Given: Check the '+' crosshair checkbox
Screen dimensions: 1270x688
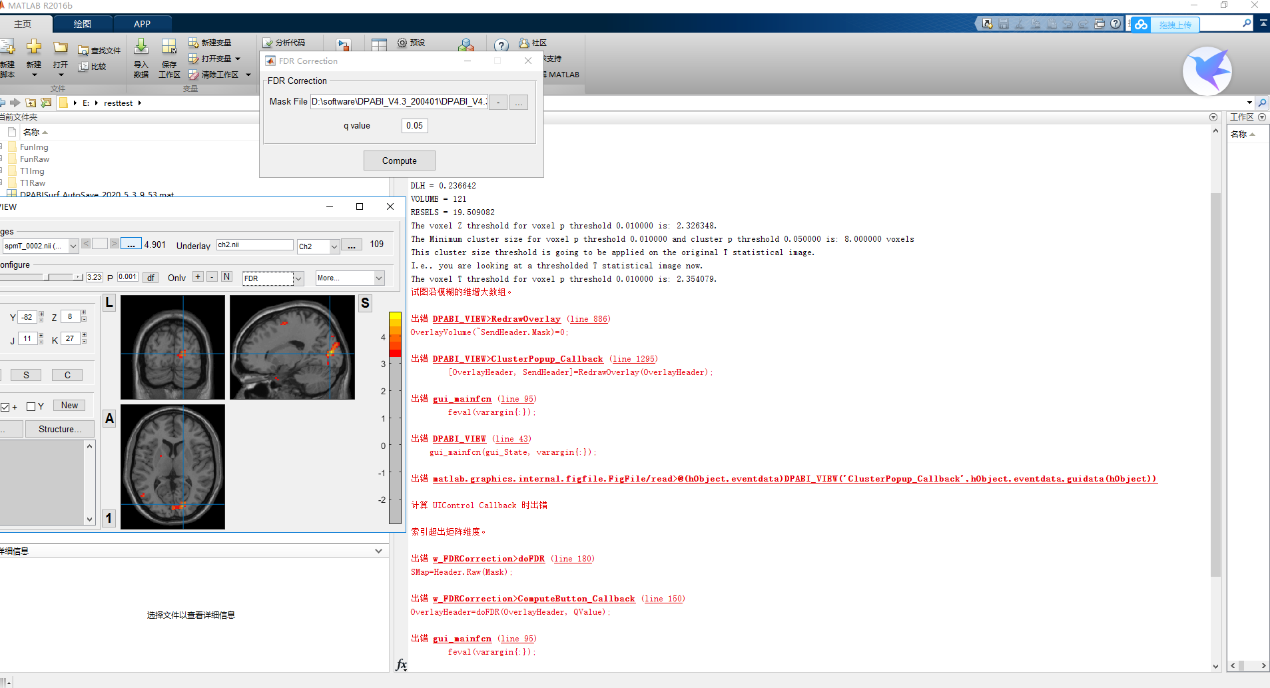Looking at the screenshot, I should [5, 407].
